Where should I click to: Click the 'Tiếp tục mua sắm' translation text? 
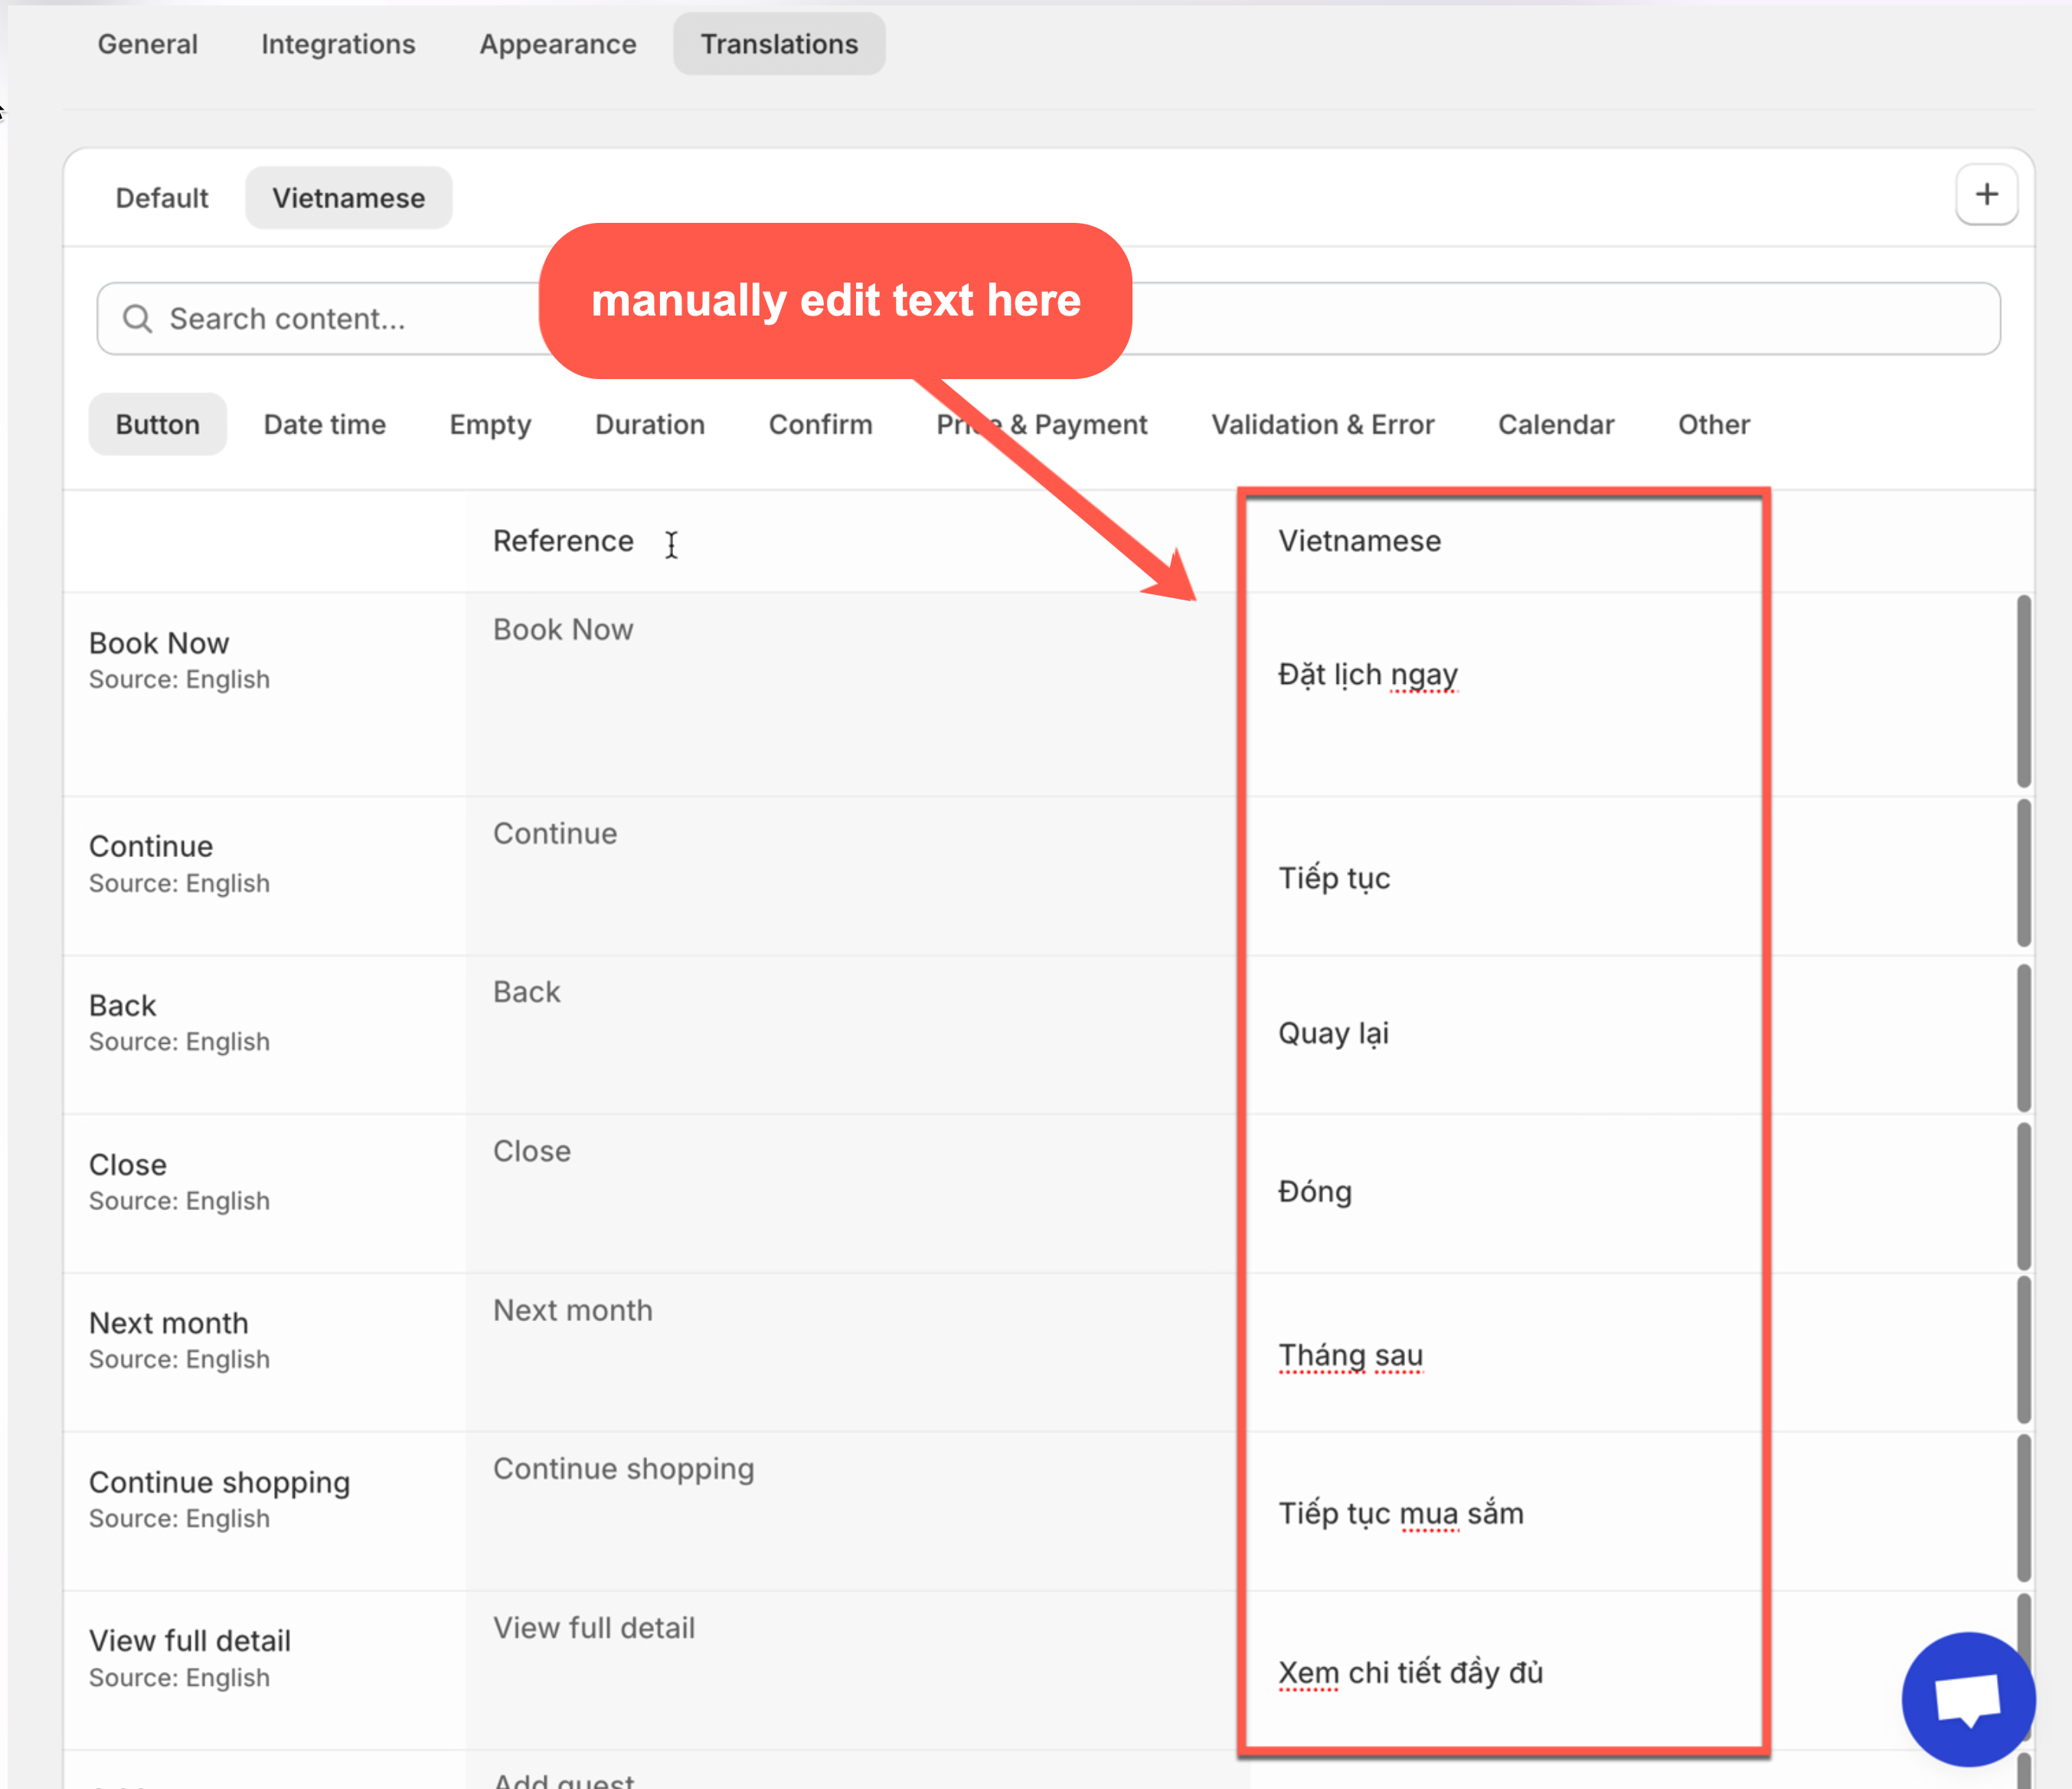(1400, 1513)
